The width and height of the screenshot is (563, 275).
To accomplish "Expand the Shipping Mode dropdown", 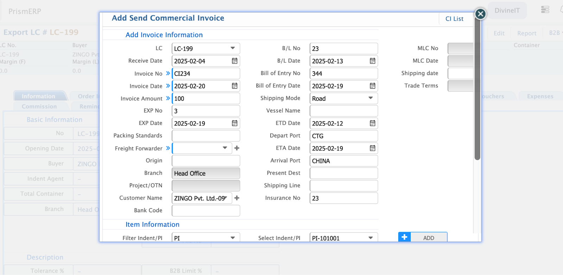I will 371,98.
